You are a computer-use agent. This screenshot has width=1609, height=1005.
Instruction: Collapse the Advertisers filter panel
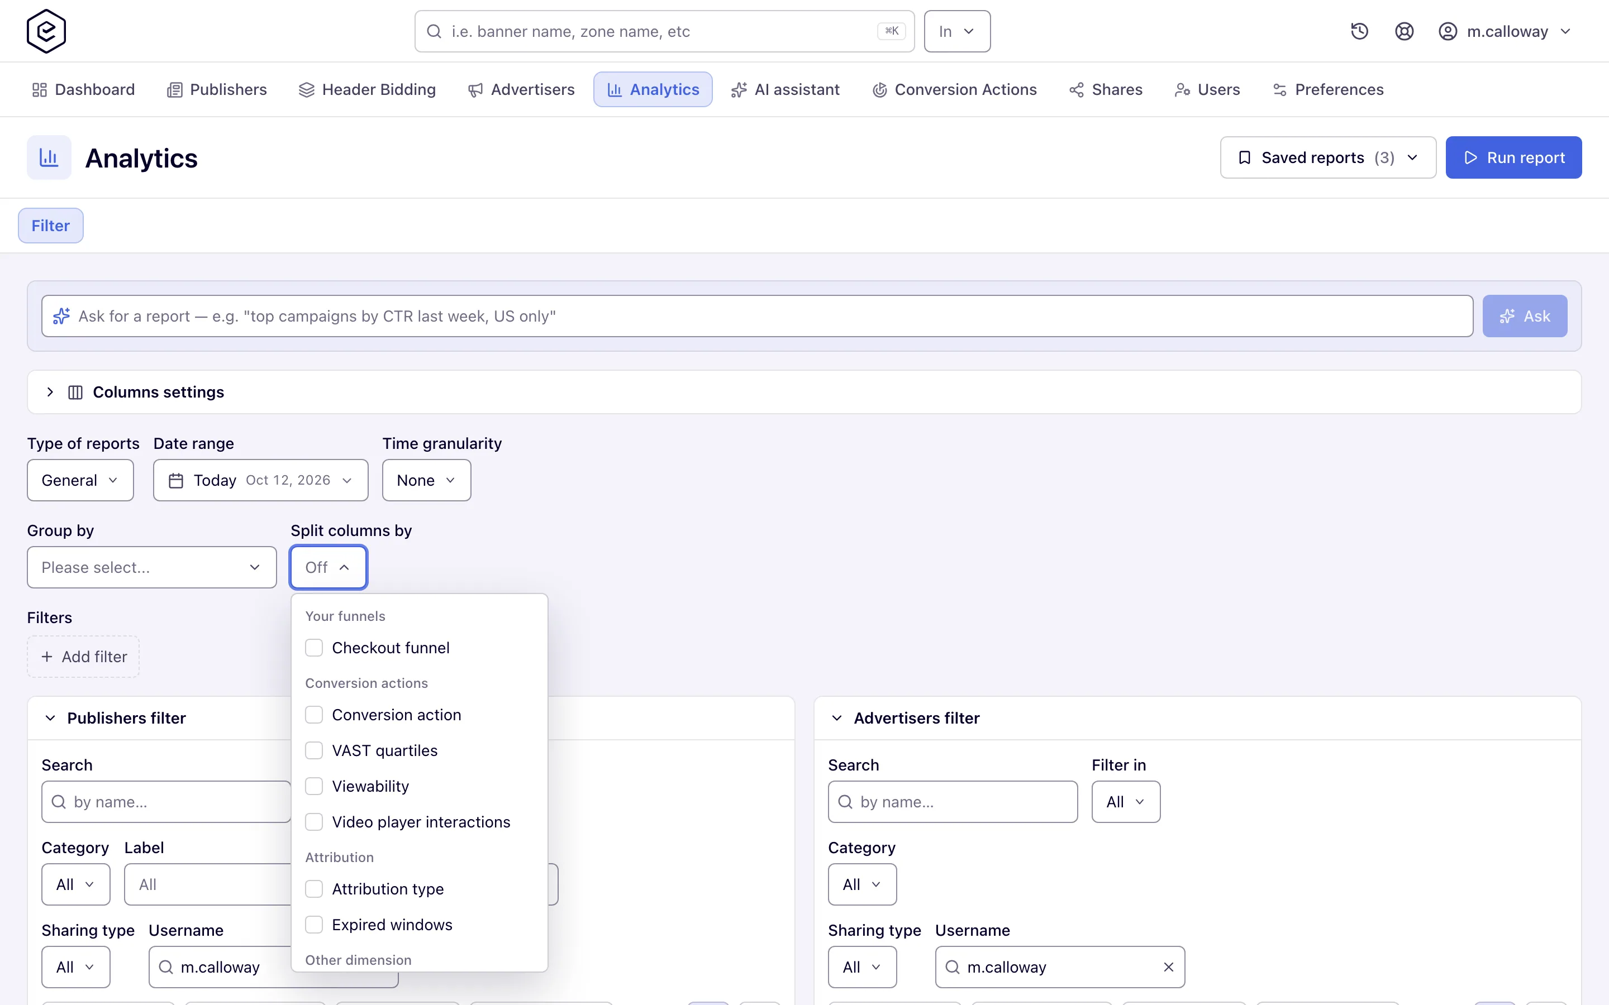[x=836, y=719]
